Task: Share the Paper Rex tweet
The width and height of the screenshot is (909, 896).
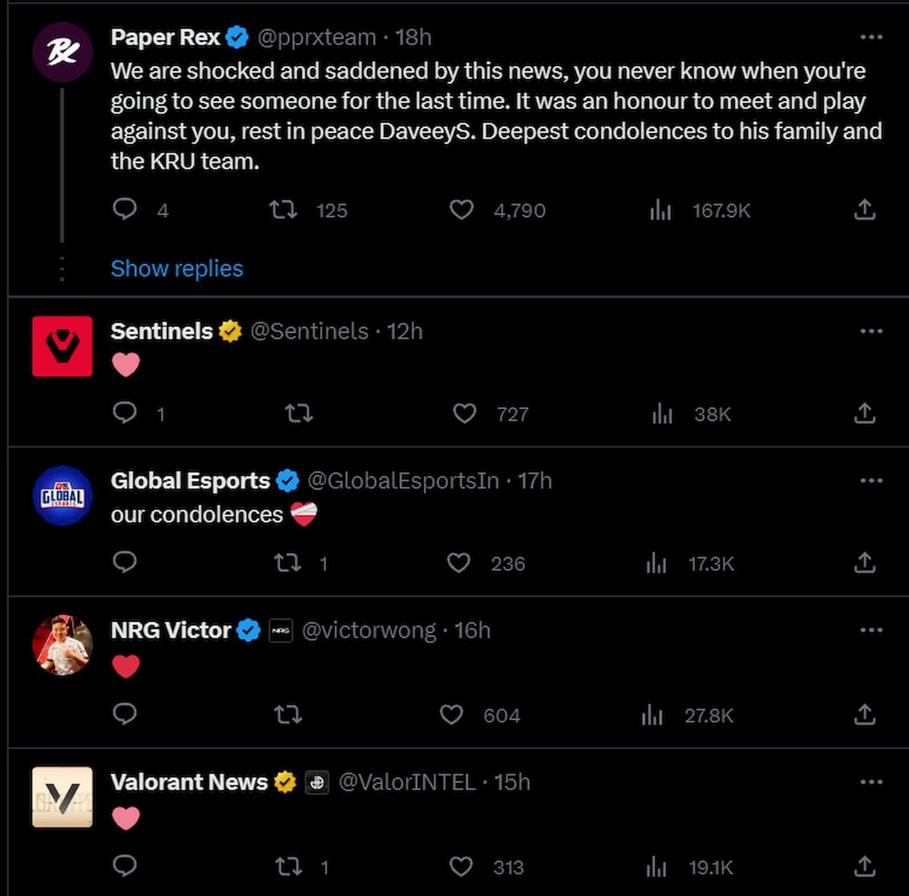Action: 864,210
